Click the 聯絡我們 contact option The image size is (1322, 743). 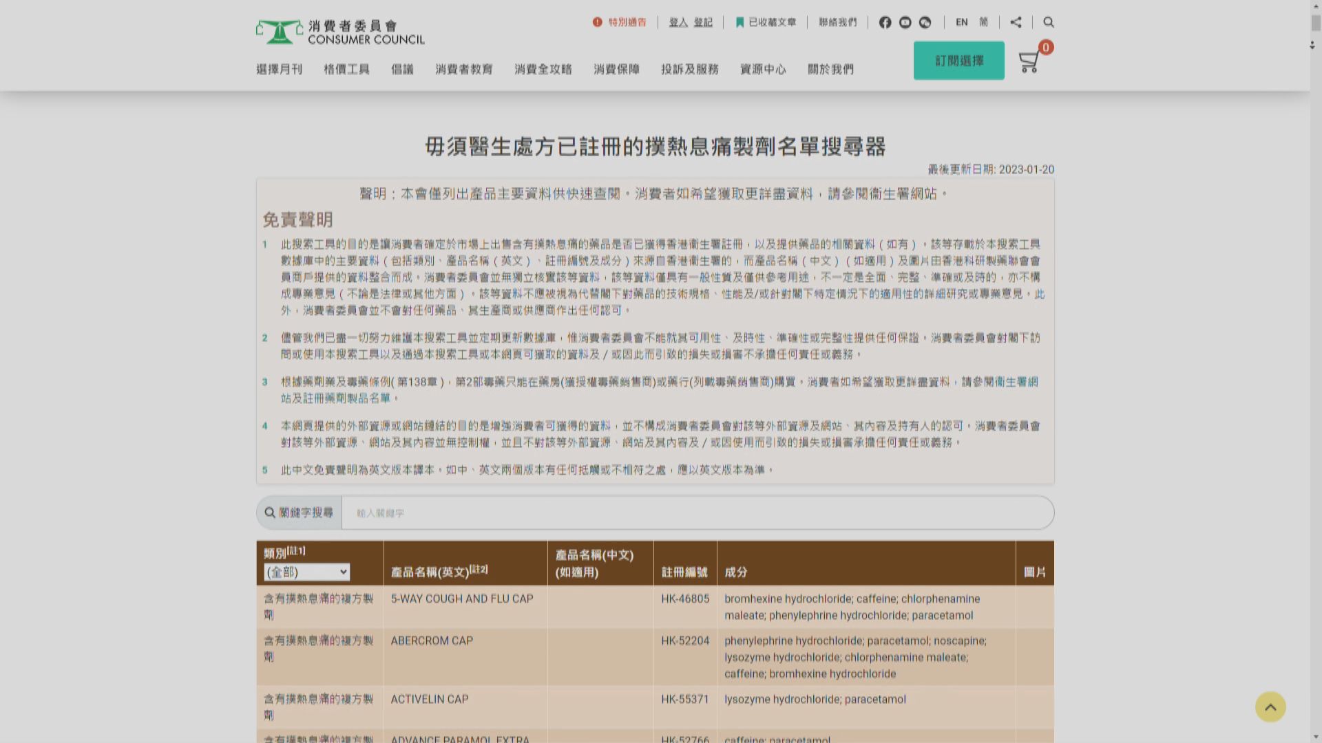(x=836, y=22)
